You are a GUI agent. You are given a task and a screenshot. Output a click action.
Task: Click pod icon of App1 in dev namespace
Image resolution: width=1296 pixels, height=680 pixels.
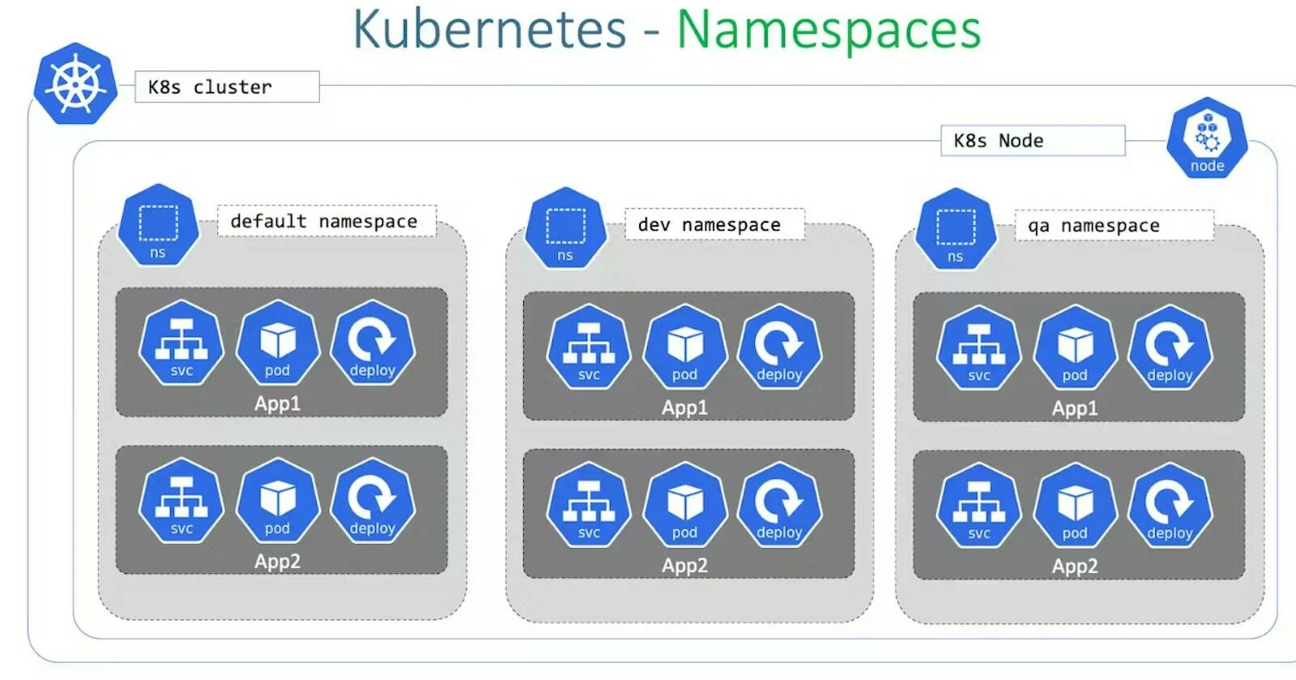(x=684, y=346)
